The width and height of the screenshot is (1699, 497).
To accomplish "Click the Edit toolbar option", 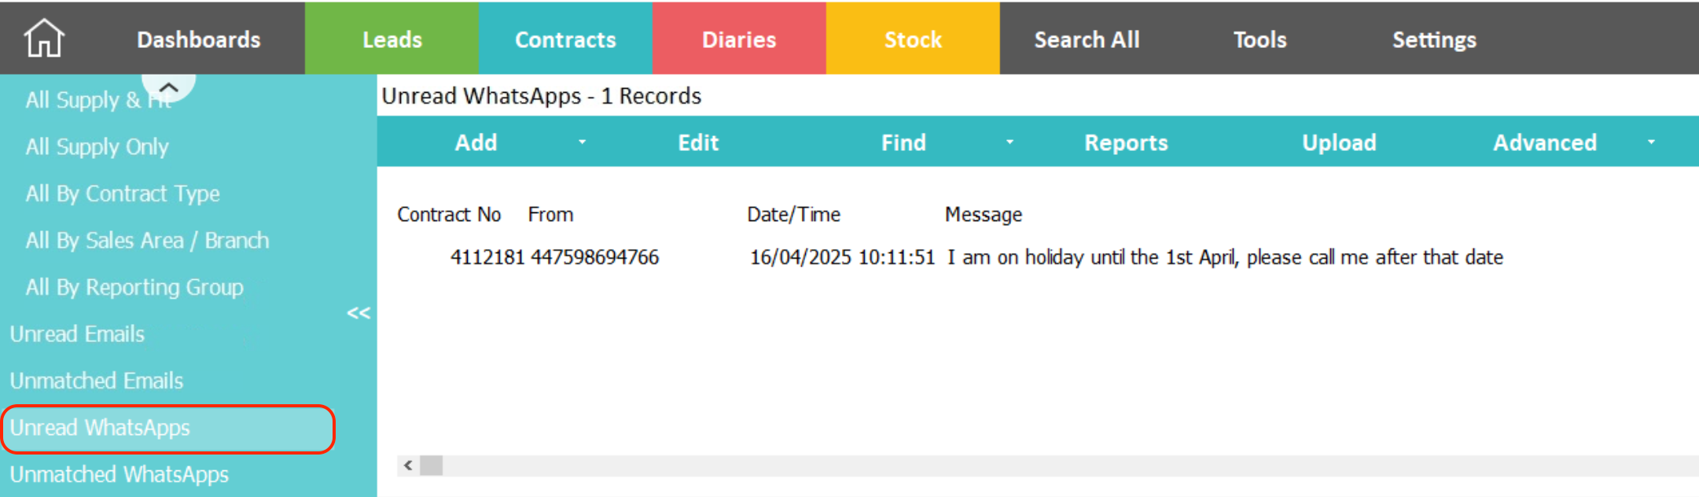I will coord(698,144).
